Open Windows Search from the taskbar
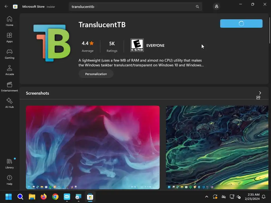The width and height of the screenshot is (271, 203). click(x=20, y=197)
